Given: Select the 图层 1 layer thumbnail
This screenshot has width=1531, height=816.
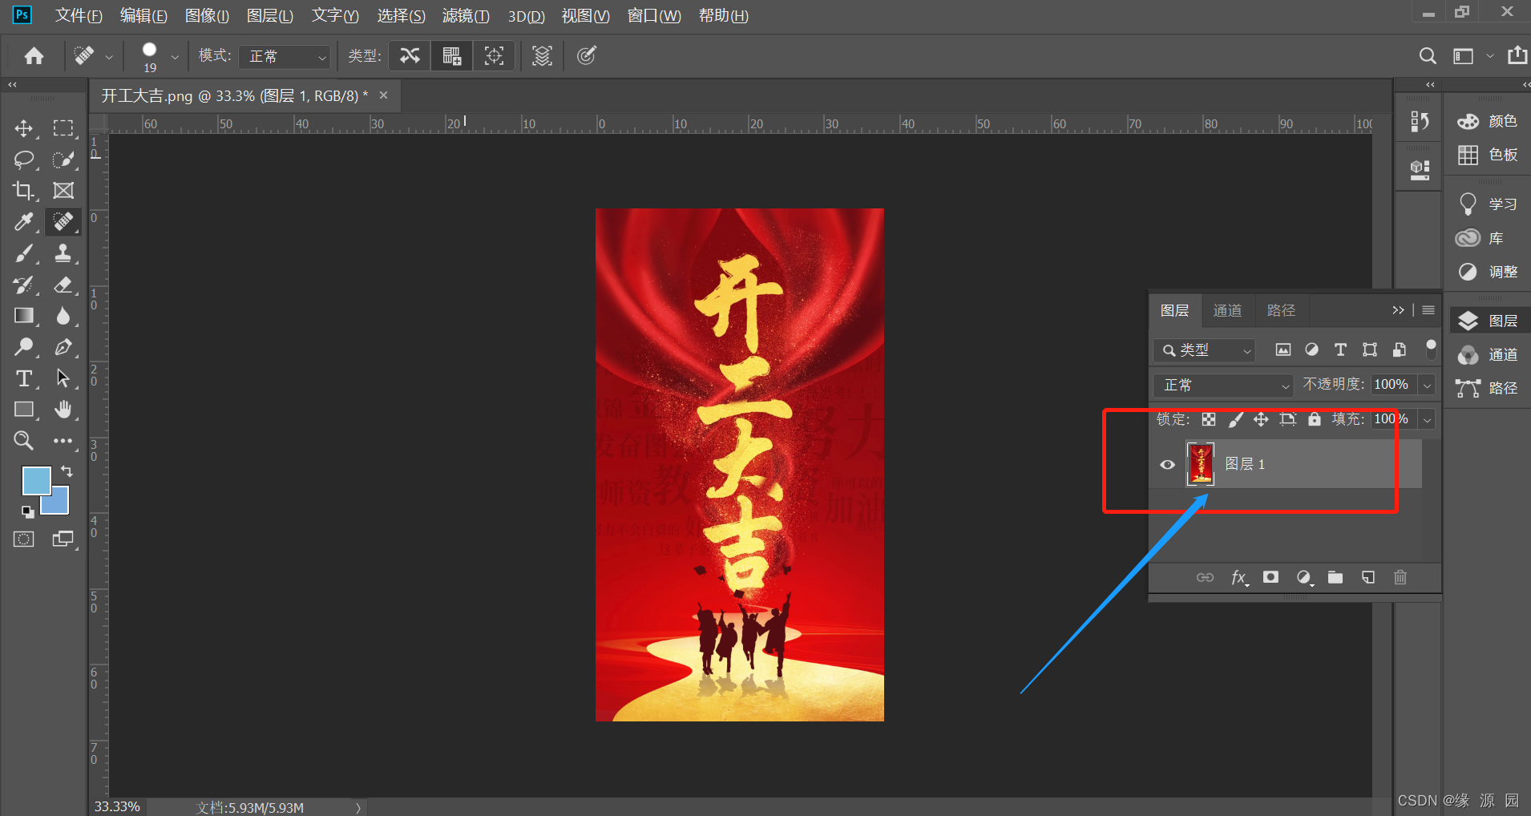Looking at the screenshot, I should pos(1200,464).
